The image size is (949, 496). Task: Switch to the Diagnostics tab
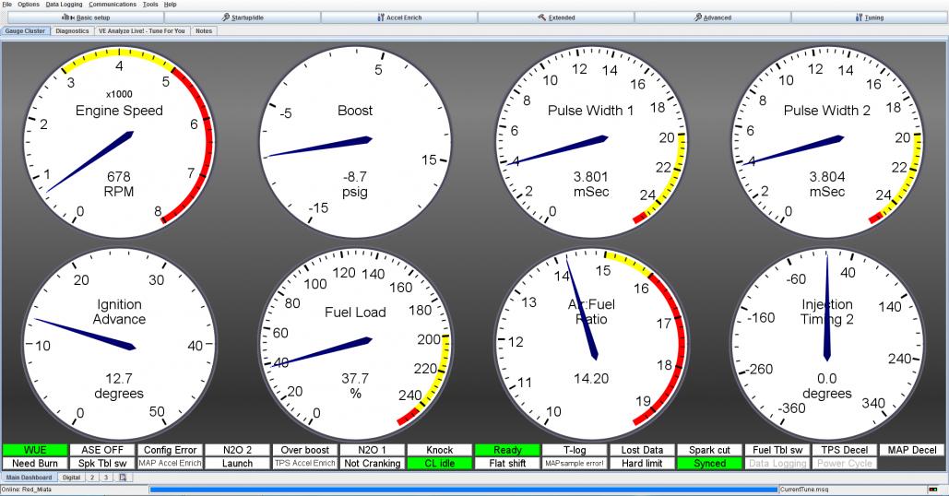pyautogui.click(x=72, y=30)
